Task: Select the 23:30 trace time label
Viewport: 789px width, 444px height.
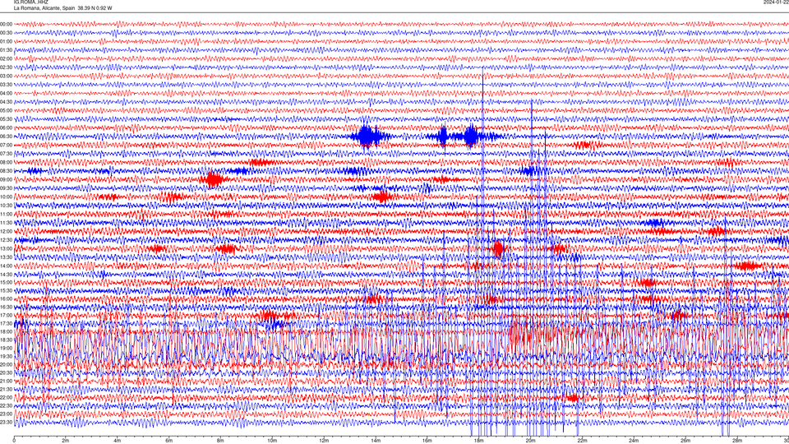Action: click(x=6, y=423)
